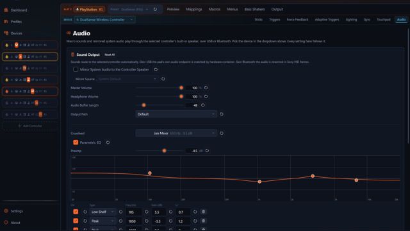
Task: Delete the Low Shelf EQ band
Action: [204, 212]
